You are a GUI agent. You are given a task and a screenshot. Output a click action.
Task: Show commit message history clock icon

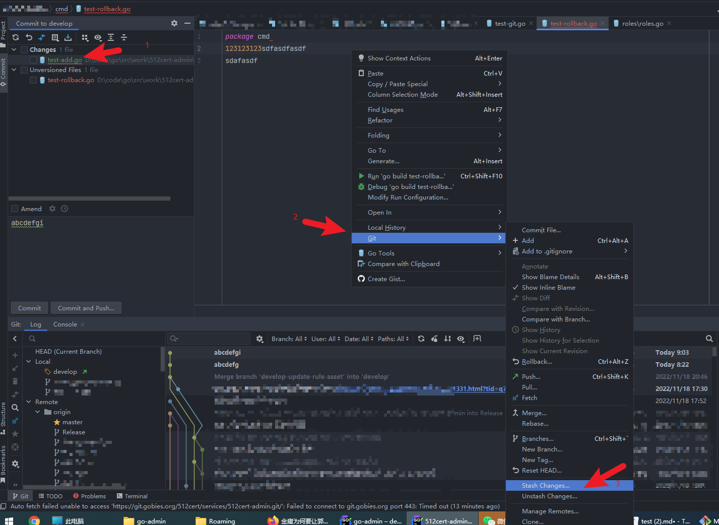[64, 209]
